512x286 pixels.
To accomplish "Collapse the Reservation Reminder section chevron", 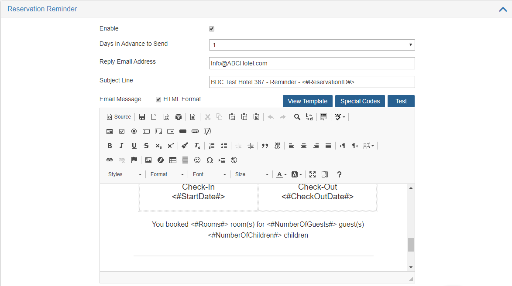I will pyautogui.click(x=503, y=10).
